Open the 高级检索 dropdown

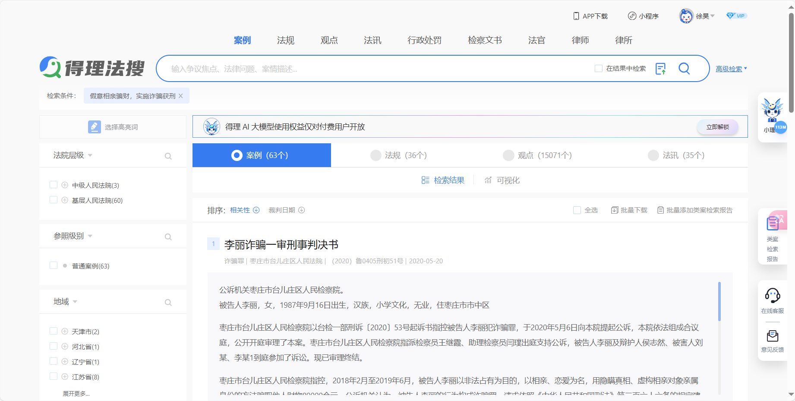pyautogui.click(x=730, y=68)
